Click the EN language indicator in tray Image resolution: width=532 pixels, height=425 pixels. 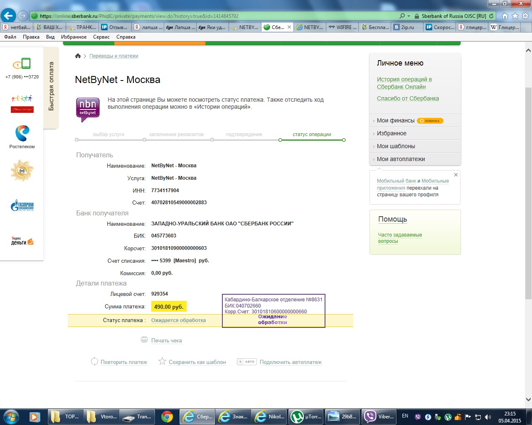point(405,416)
